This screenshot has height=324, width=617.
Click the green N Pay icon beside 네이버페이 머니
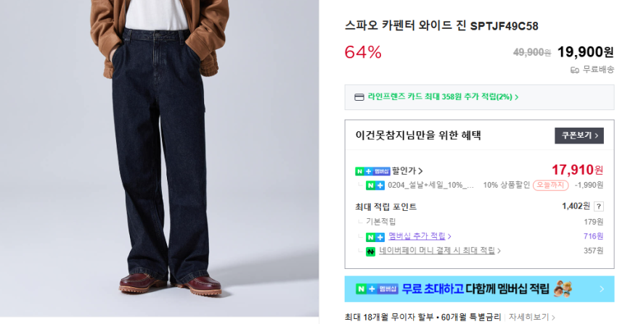(370, 252)
